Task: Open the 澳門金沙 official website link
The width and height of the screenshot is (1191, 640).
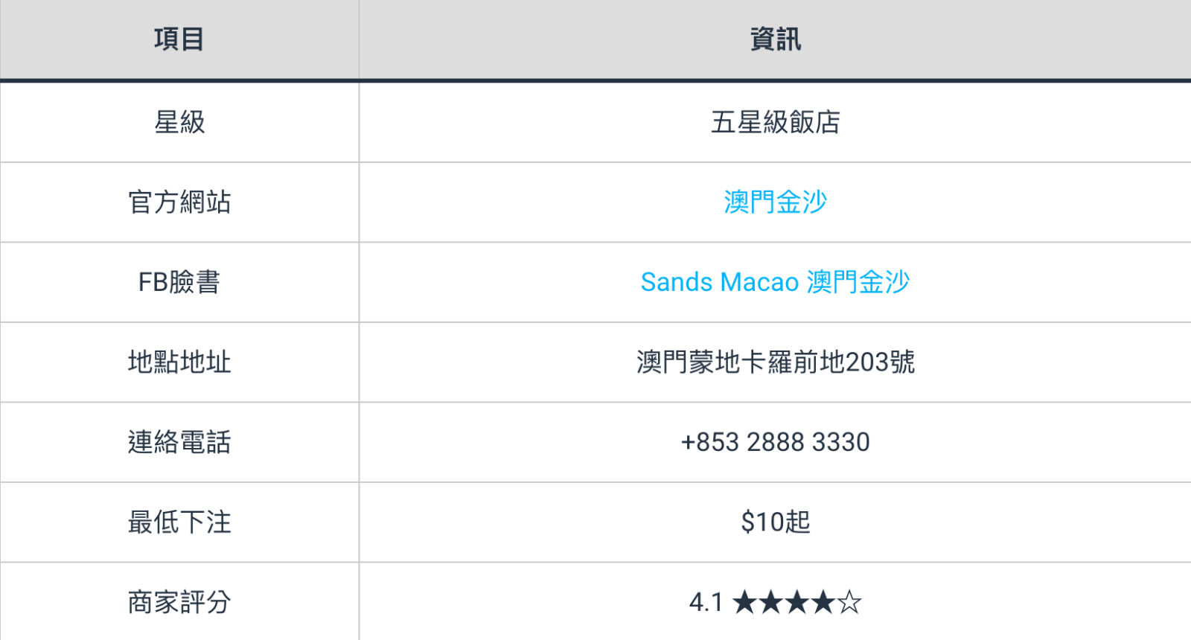Action: [x=775, y=202]
